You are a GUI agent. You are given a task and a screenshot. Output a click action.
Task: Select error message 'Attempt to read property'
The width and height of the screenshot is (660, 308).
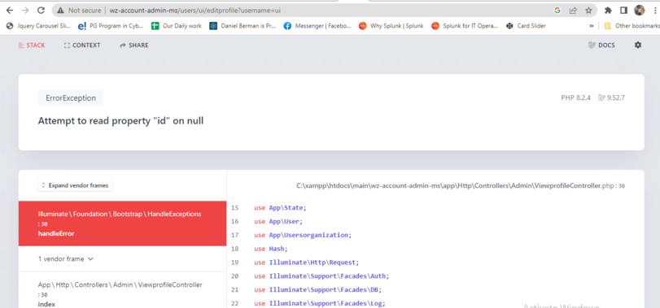point(120,121)
